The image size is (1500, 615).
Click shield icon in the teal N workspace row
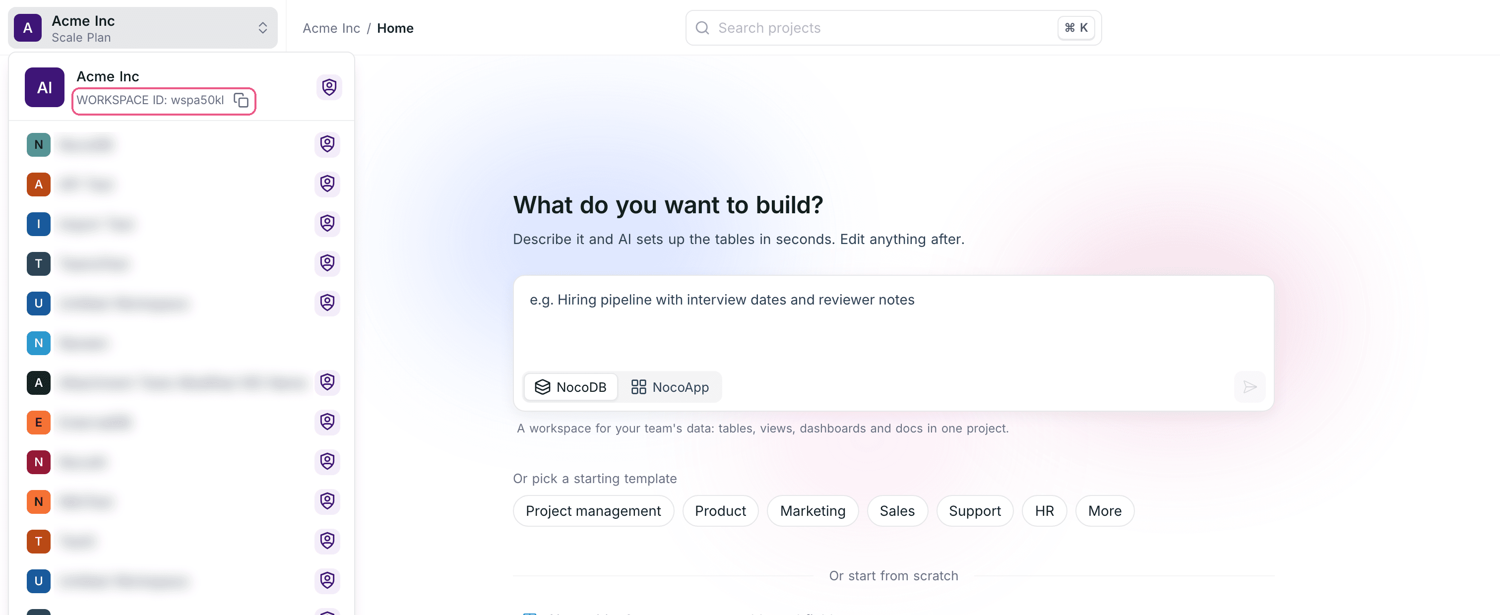pos(327,144)
